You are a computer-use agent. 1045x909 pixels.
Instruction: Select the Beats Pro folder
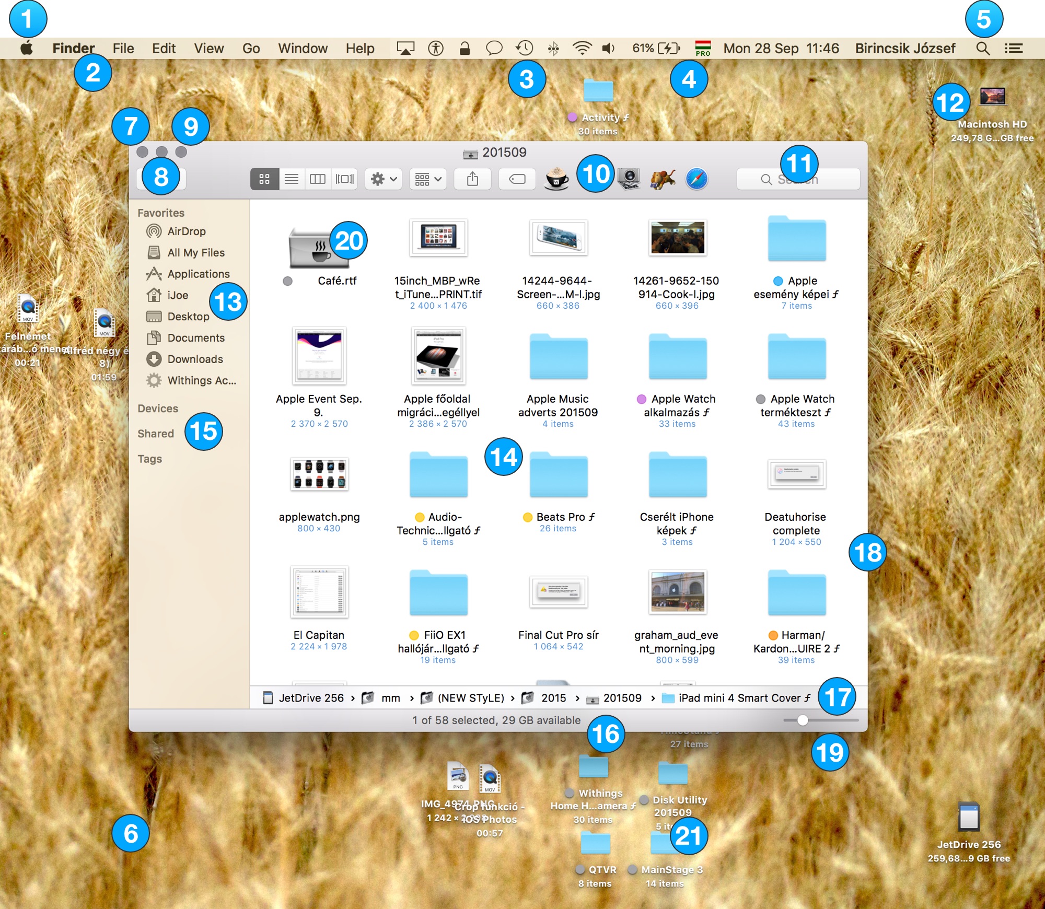(x=559, y=475)
